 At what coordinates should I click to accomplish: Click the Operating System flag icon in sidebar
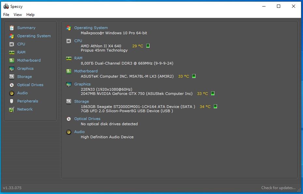point(12,36)
